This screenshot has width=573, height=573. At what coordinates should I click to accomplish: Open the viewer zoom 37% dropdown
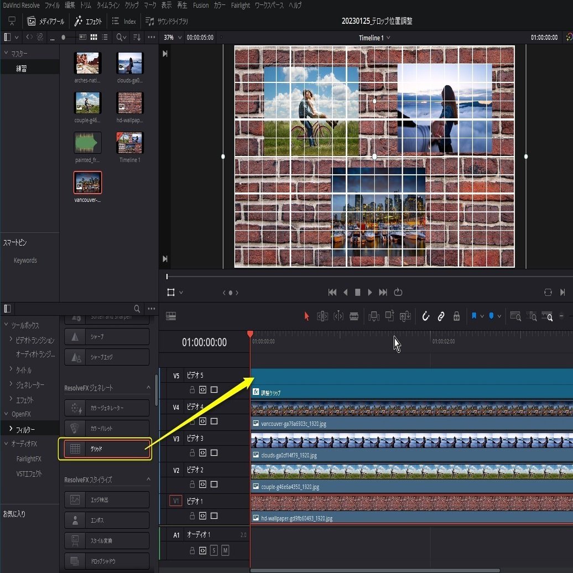point(171,38)
